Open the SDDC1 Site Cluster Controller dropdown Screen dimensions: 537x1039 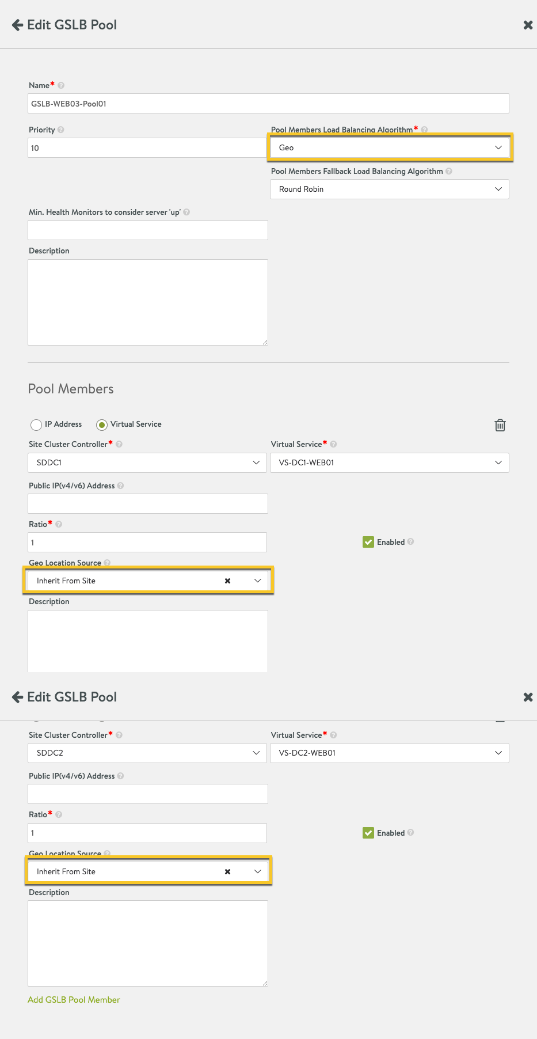[147, 462]
